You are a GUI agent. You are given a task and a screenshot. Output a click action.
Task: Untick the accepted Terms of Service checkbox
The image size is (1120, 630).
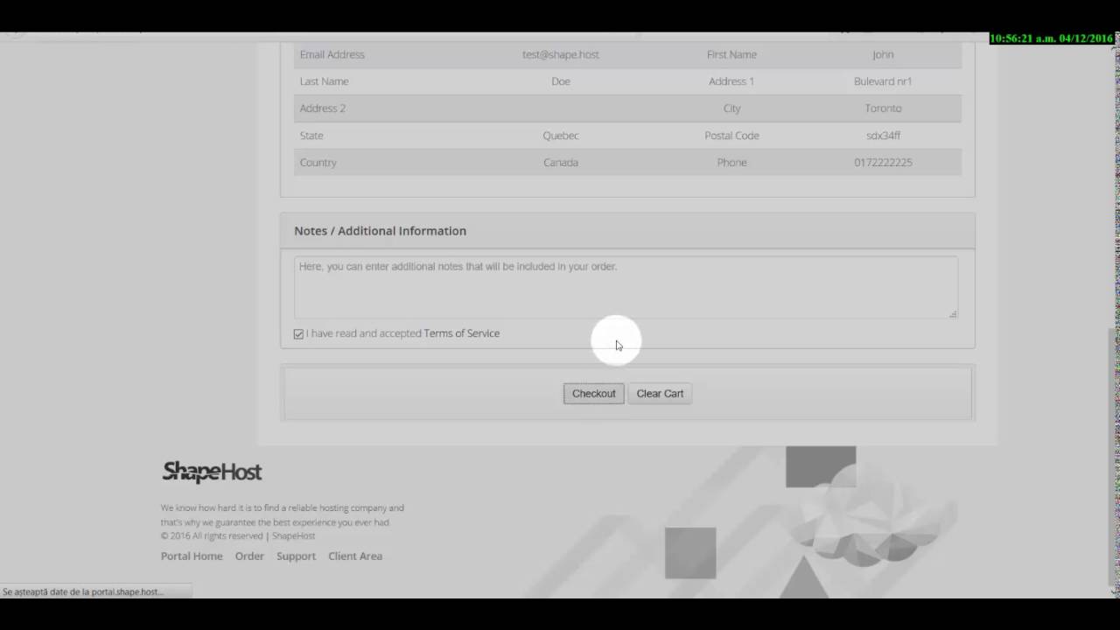(x=298, y=334)
